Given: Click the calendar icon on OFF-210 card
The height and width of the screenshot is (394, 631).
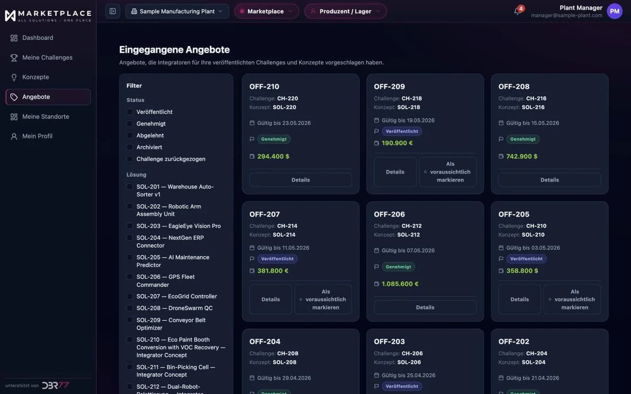Looking at the screenshot, I should click(252, 123).
